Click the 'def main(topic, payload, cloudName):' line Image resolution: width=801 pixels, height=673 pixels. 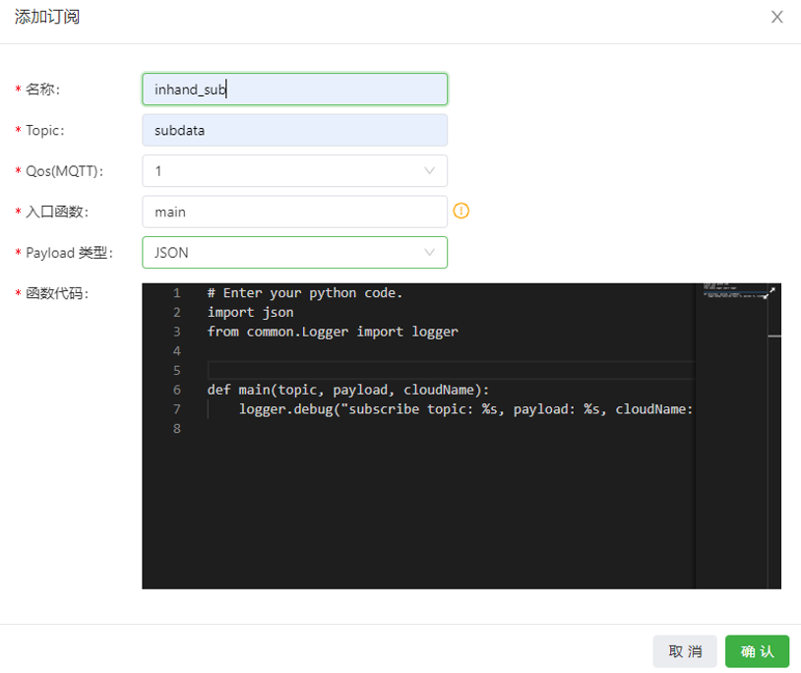pos(348,390)
